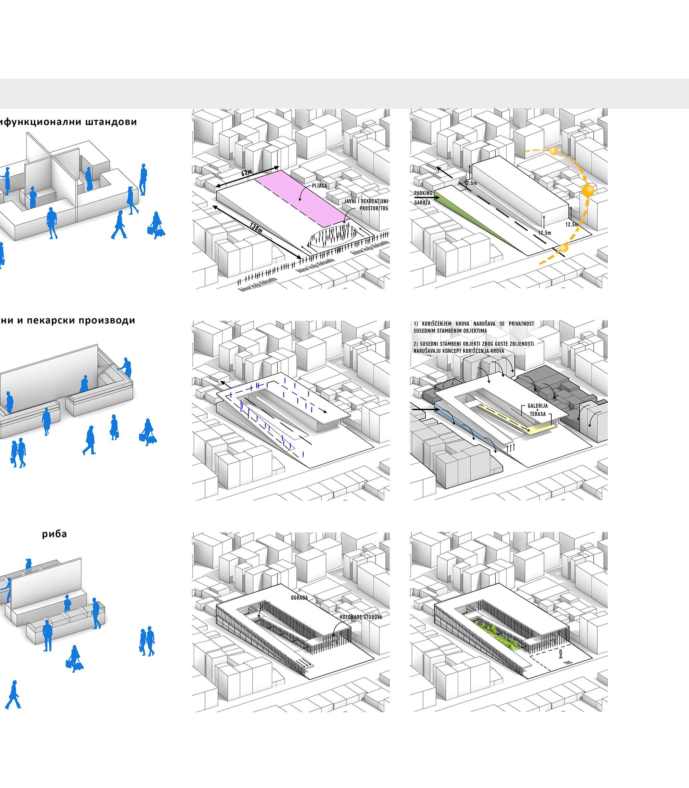Click the риба heading

(54, 534)
